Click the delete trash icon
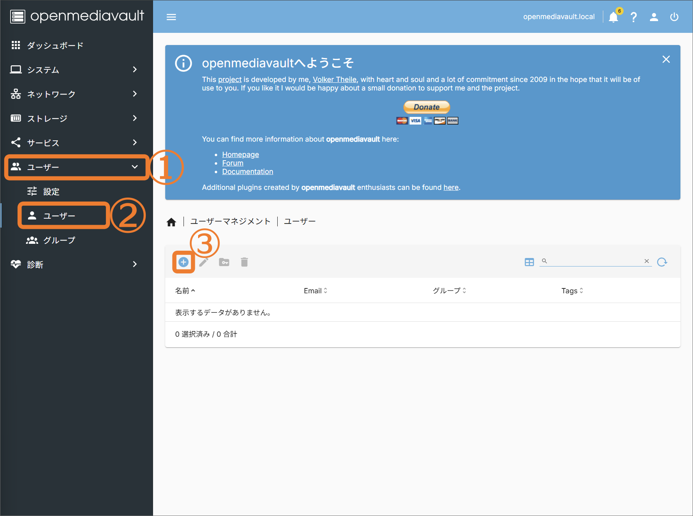The height and width of the screenshot is (516, 693). [244, 262]
